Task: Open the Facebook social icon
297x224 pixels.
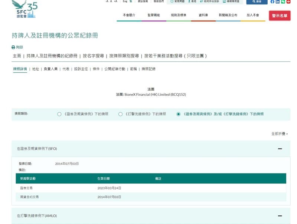Action: click(x=272, y=2)
